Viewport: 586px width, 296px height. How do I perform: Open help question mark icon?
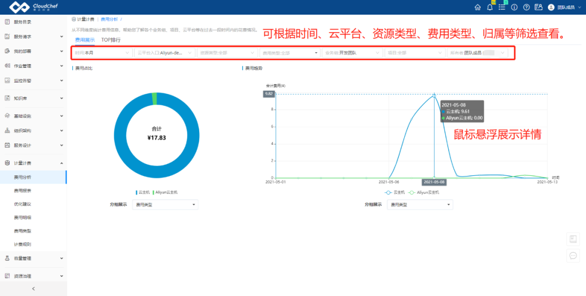[526, 7]
